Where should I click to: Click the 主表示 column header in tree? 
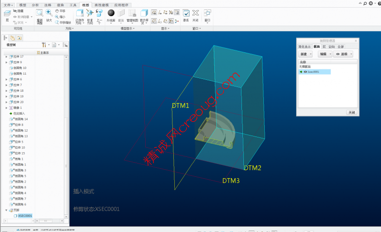[x=43, y=53]
